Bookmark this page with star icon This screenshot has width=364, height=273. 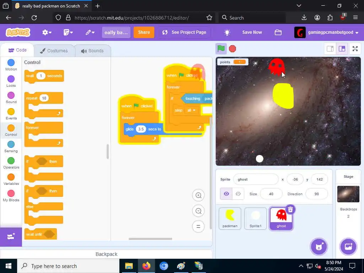pos(209,18)
